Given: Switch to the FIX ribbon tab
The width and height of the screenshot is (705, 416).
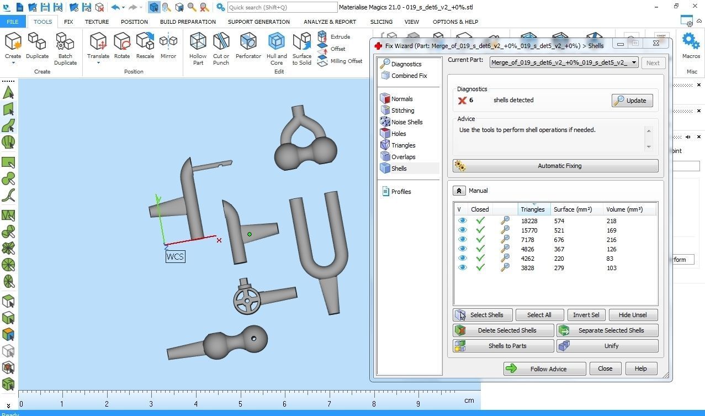Looking at the screenshot, I should (x=68, y=22).
